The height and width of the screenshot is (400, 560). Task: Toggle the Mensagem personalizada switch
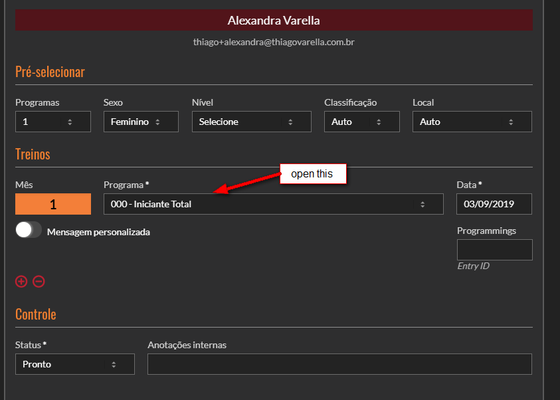point(29,231)
